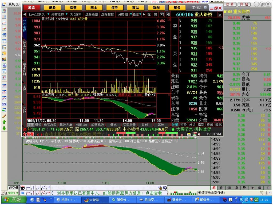Select the 成交量 tab at bottom left
This screenshot has height=205, width=273.
[x=13, y=188]
